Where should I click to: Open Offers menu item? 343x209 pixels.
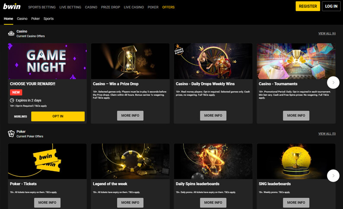168,7
